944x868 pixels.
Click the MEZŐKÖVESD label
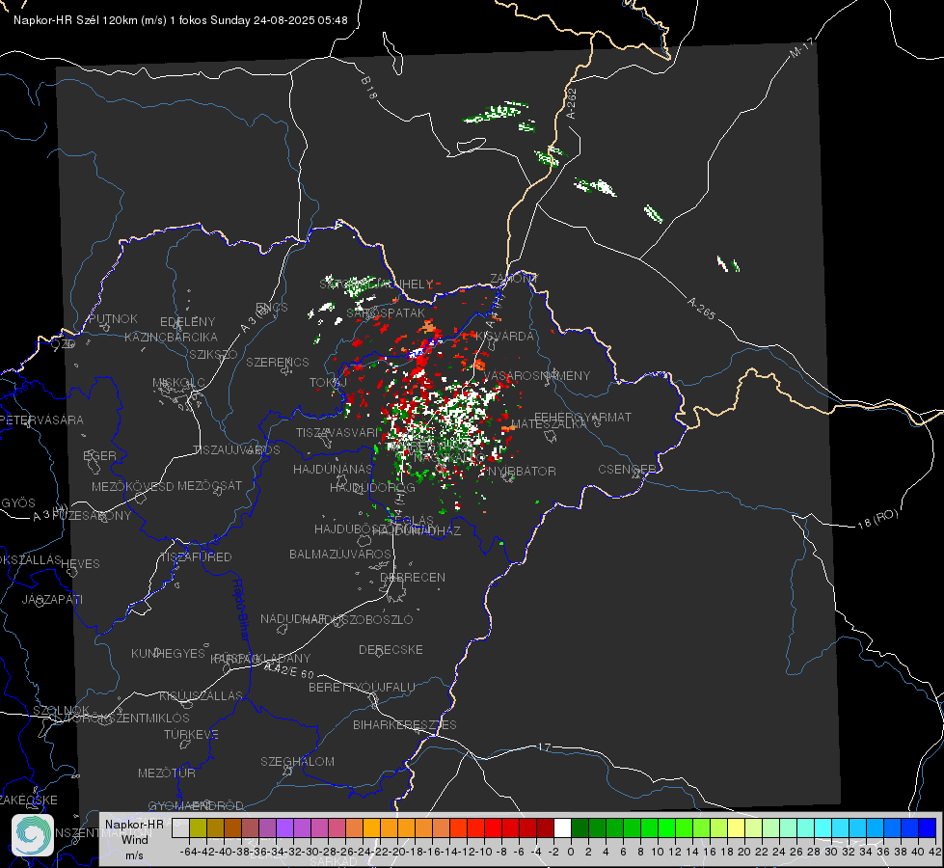132,486
